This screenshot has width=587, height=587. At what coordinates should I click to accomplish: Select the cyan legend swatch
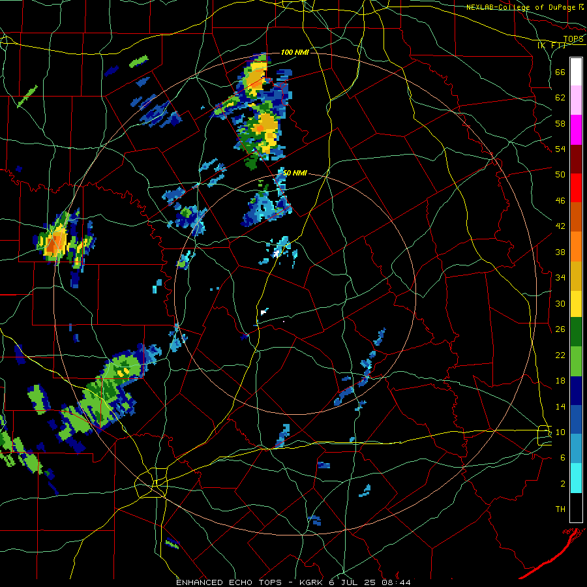[x=576, y=478]
